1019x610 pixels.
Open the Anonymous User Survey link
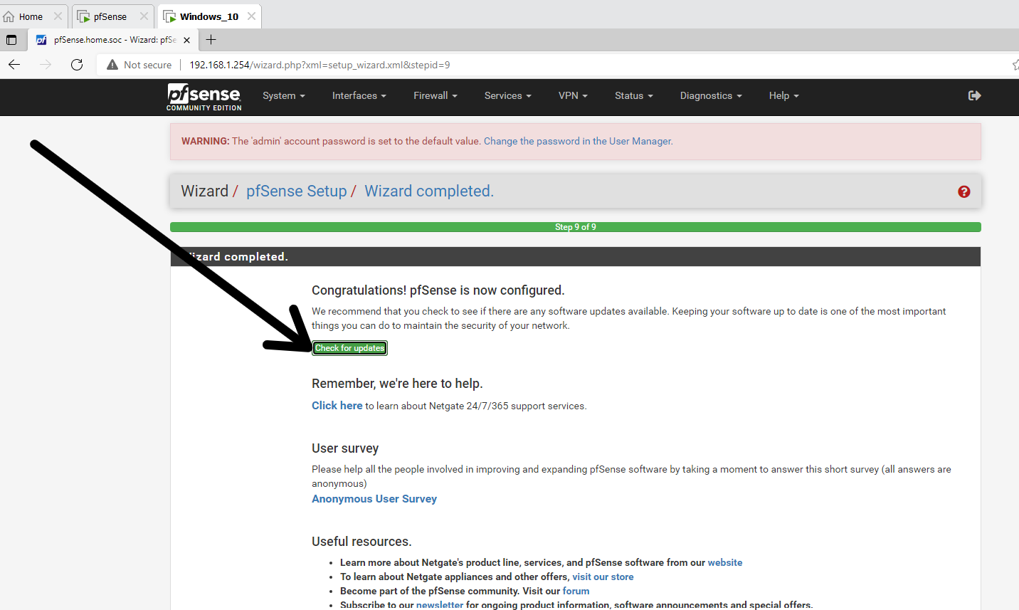[374, 499]
